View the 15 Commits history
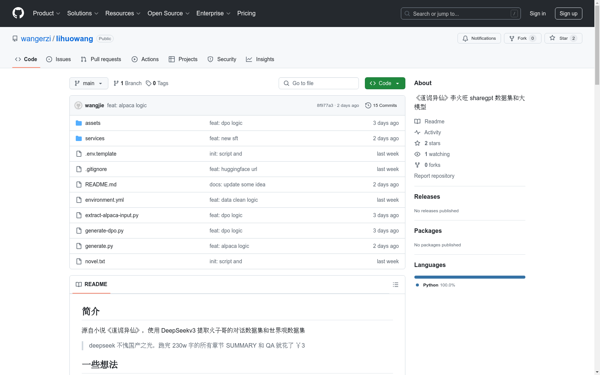Image resolution: width=600 pixels, height=375 pixels. coord(381,105)
